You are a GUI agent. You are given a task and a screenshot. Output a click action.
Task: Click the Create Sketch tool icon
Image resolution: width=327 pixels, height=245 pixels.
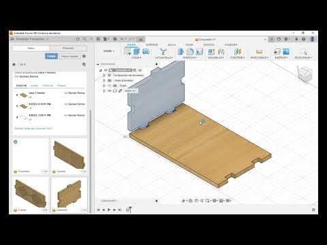127,52
